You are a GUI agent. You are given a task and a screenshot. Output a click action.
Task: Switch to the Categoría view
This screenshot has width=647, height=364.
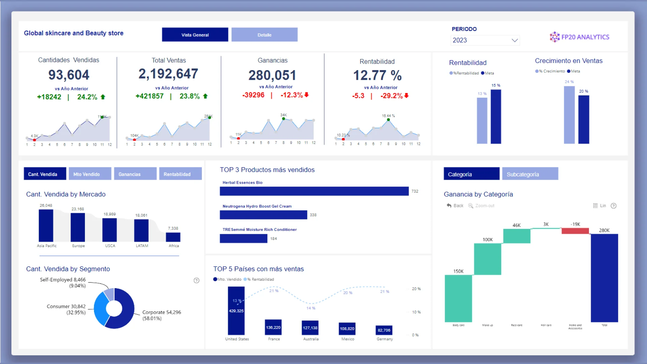point(471,174)
